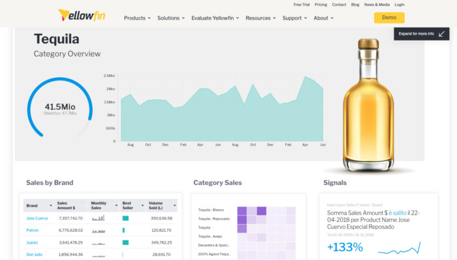Image resolution: width=457 pixels, height=260 pixels.
Task: Click the expand arrow icon in the info banner
Action: point(441,34)
